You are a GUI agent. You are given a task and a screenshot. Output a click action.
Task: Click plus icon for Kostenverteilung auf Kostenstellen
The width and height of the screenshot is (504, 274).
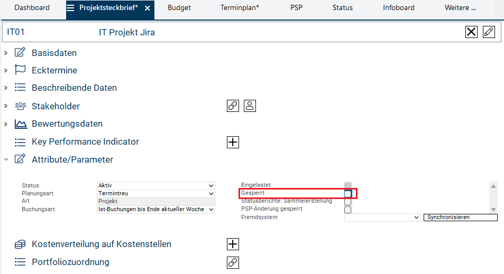tap(233, 244)
